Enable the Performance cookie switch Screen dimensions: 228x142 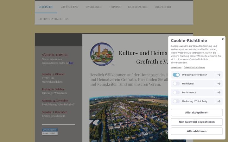point(176,92)
